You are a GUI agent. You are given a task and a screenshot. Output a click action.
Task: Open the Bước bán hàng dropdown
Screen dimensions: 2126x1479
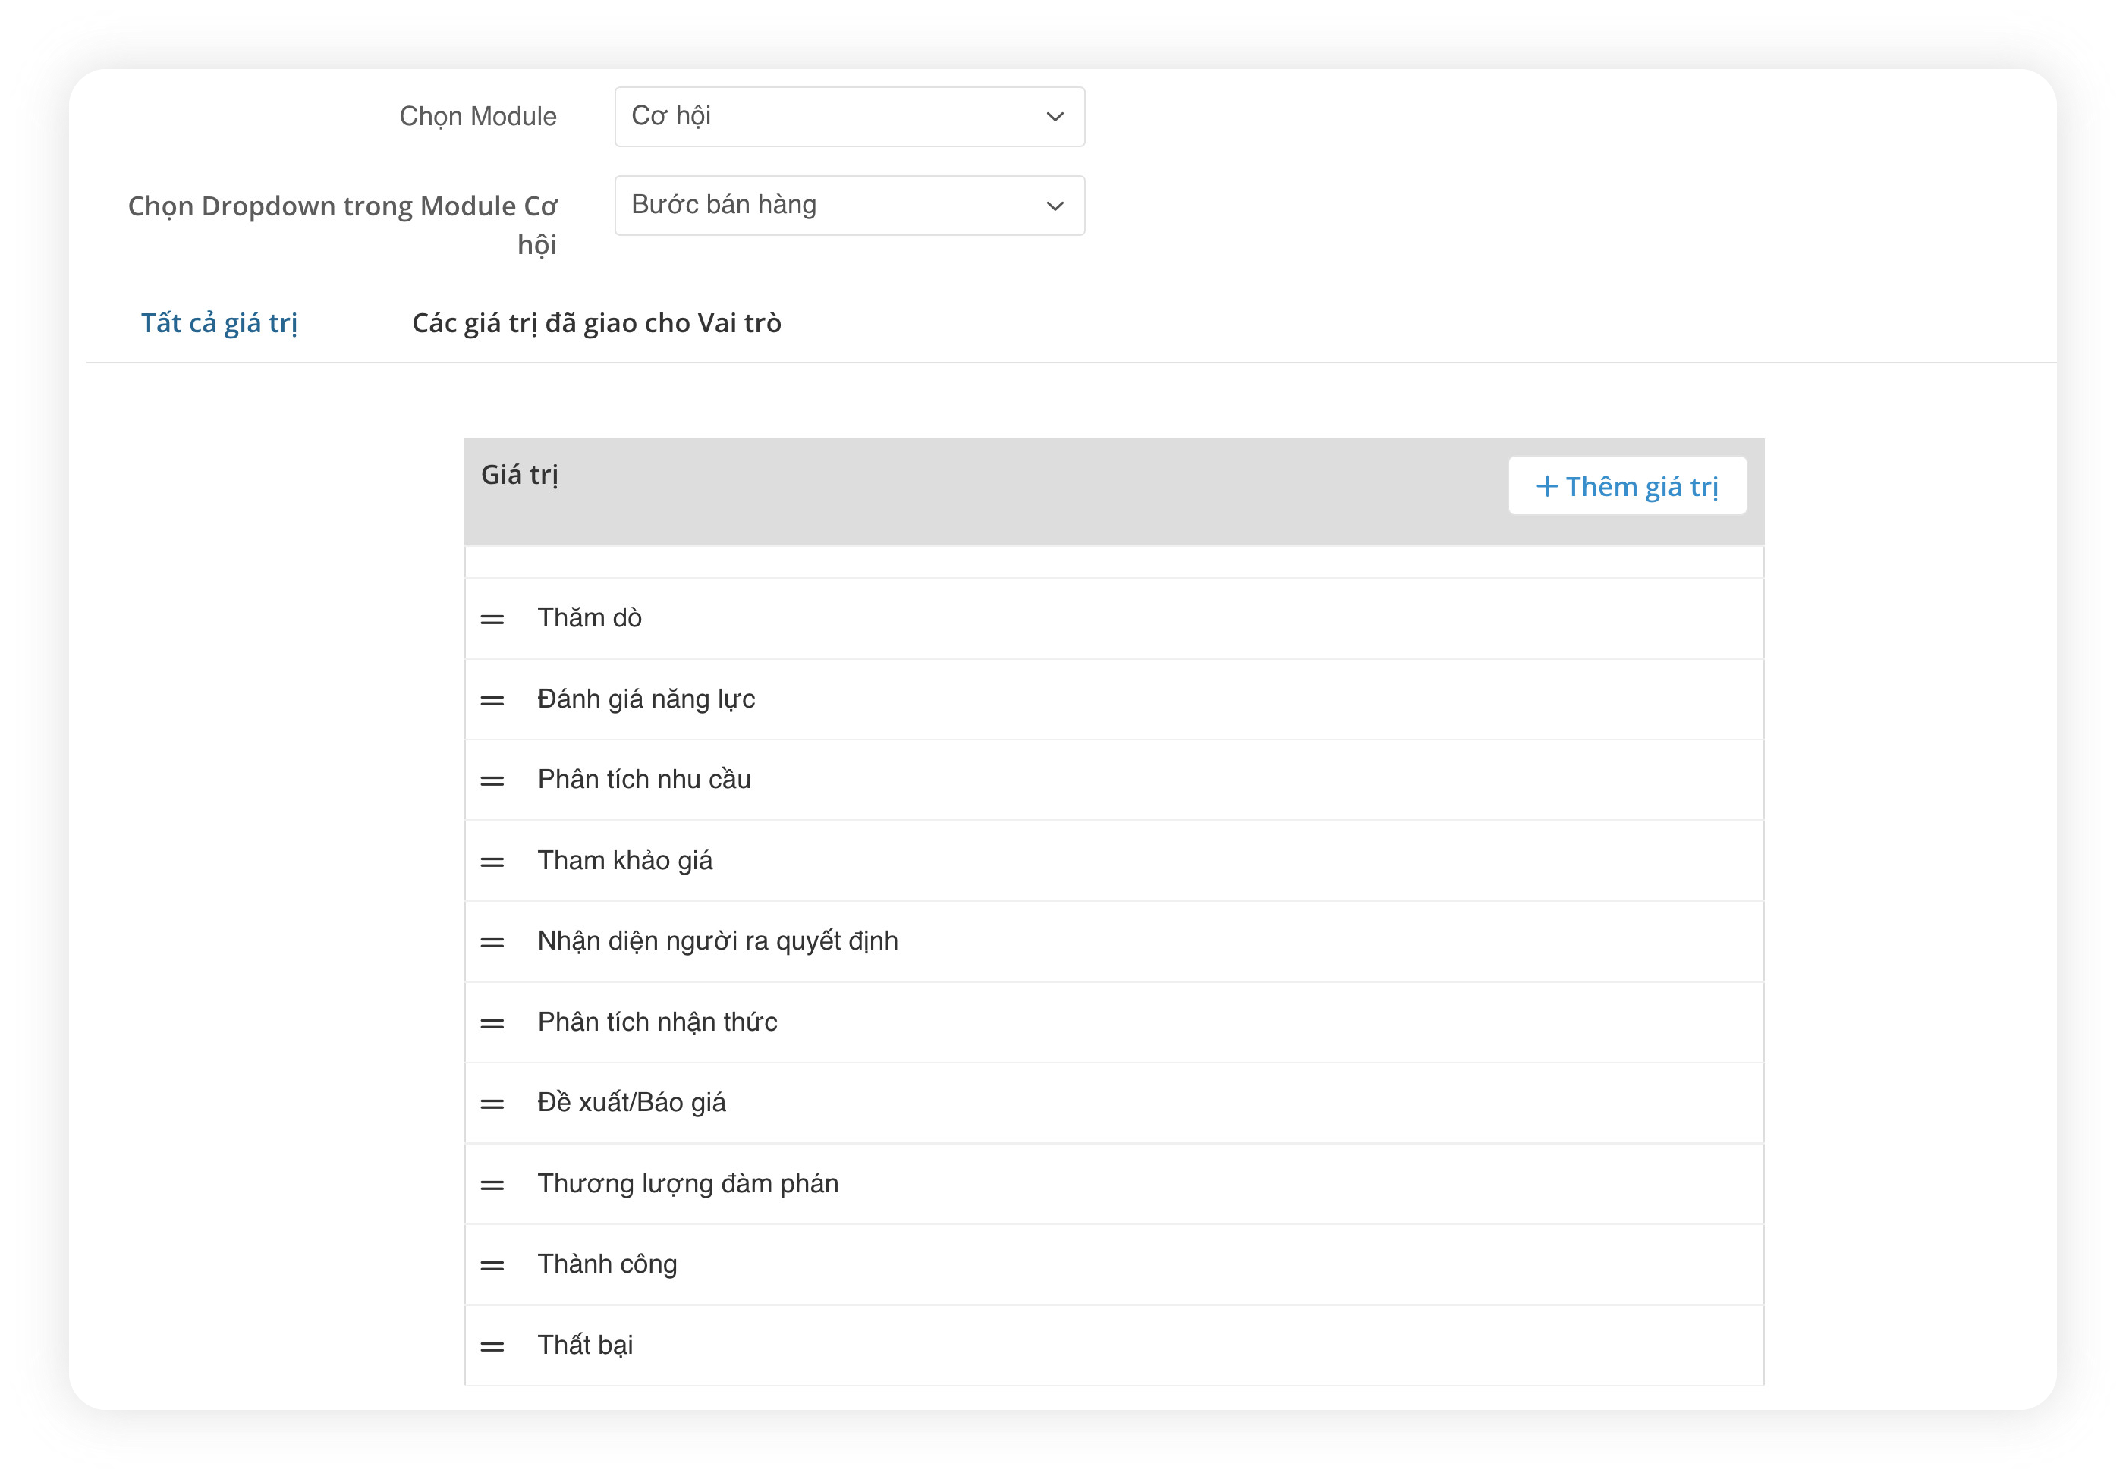pyautogui.click(x=848, y=206)
